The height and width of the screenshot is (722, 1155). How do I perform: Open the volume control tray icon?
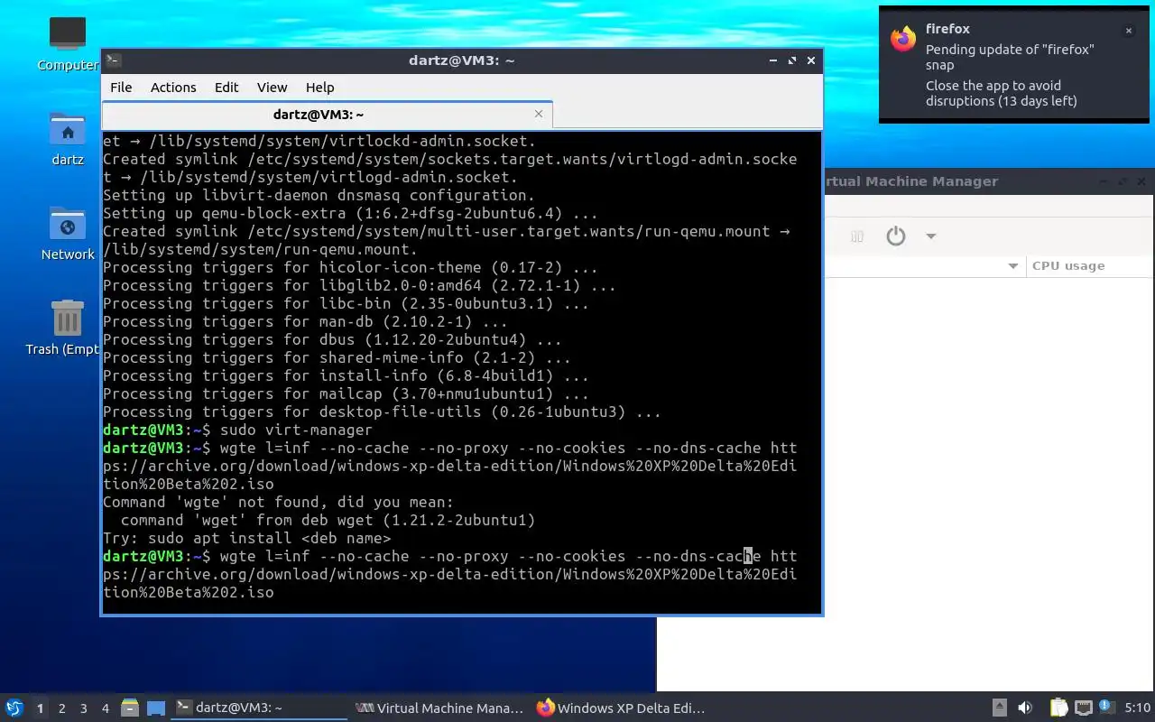pos(1025,708)
